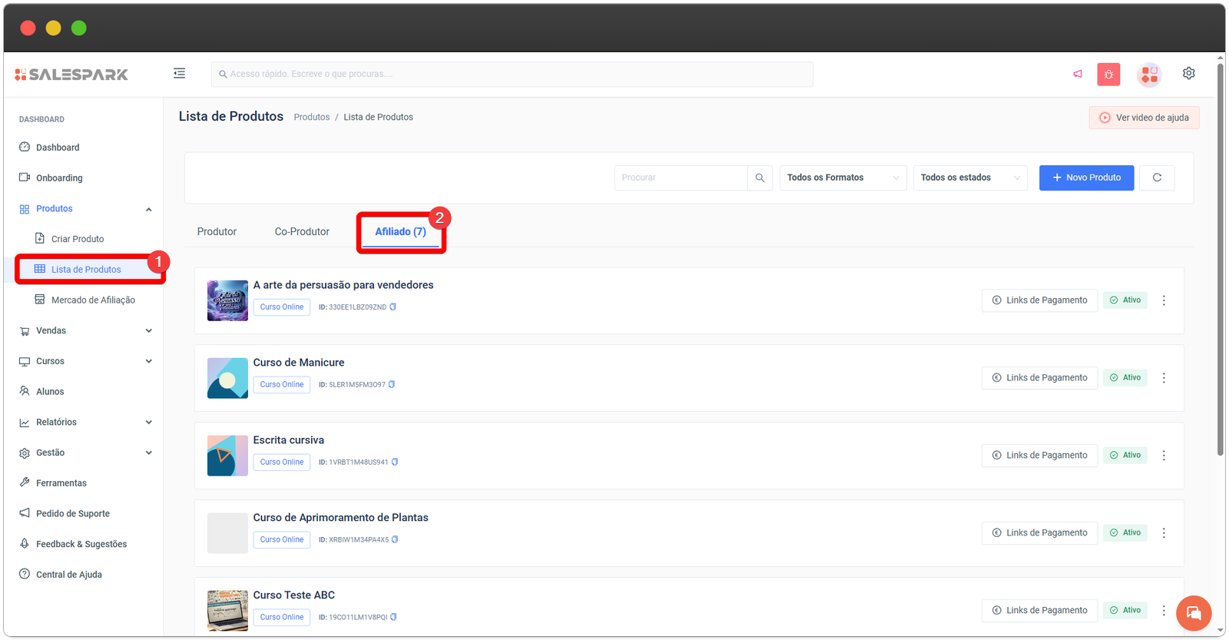
Task: Switch to the Co-Produtor tab
Action: pos(302,231)
